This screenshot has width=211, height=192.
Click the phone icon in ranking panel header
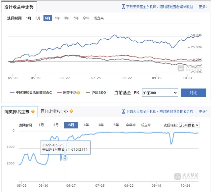(x=123, y=111)
